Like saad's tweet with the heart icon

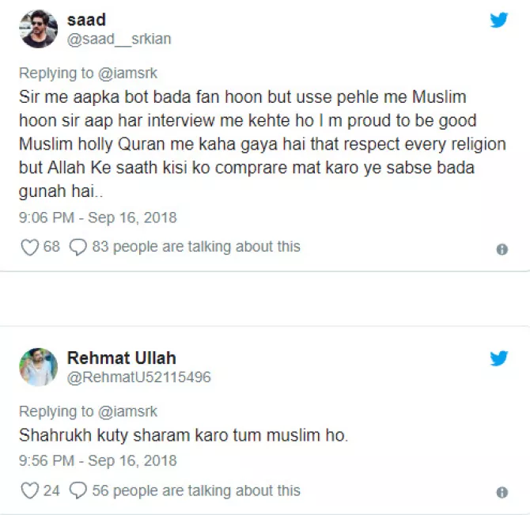tap(30, 248)
